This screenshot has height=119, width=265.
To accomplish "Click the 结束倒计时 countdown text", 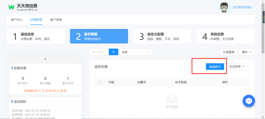I will tap(45, 91).
